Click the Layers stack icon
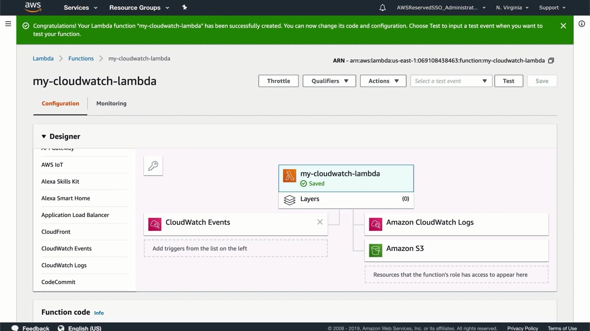Viewport: 590px width, 331px height. (x=289, y=200)
